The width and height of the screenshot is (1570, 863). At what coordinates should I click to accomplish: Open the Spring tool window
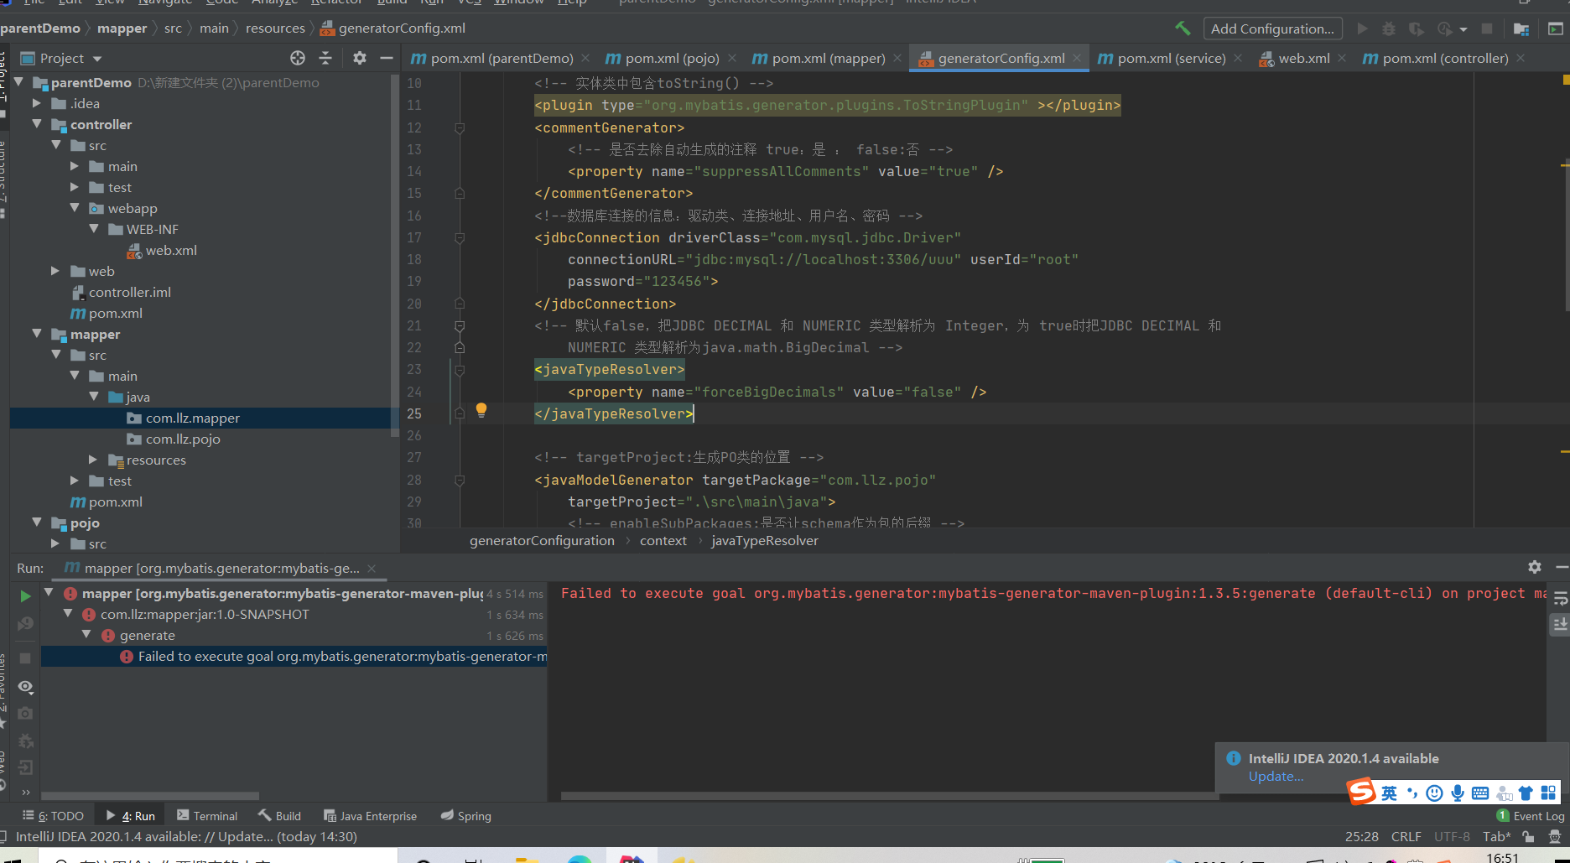466,815
